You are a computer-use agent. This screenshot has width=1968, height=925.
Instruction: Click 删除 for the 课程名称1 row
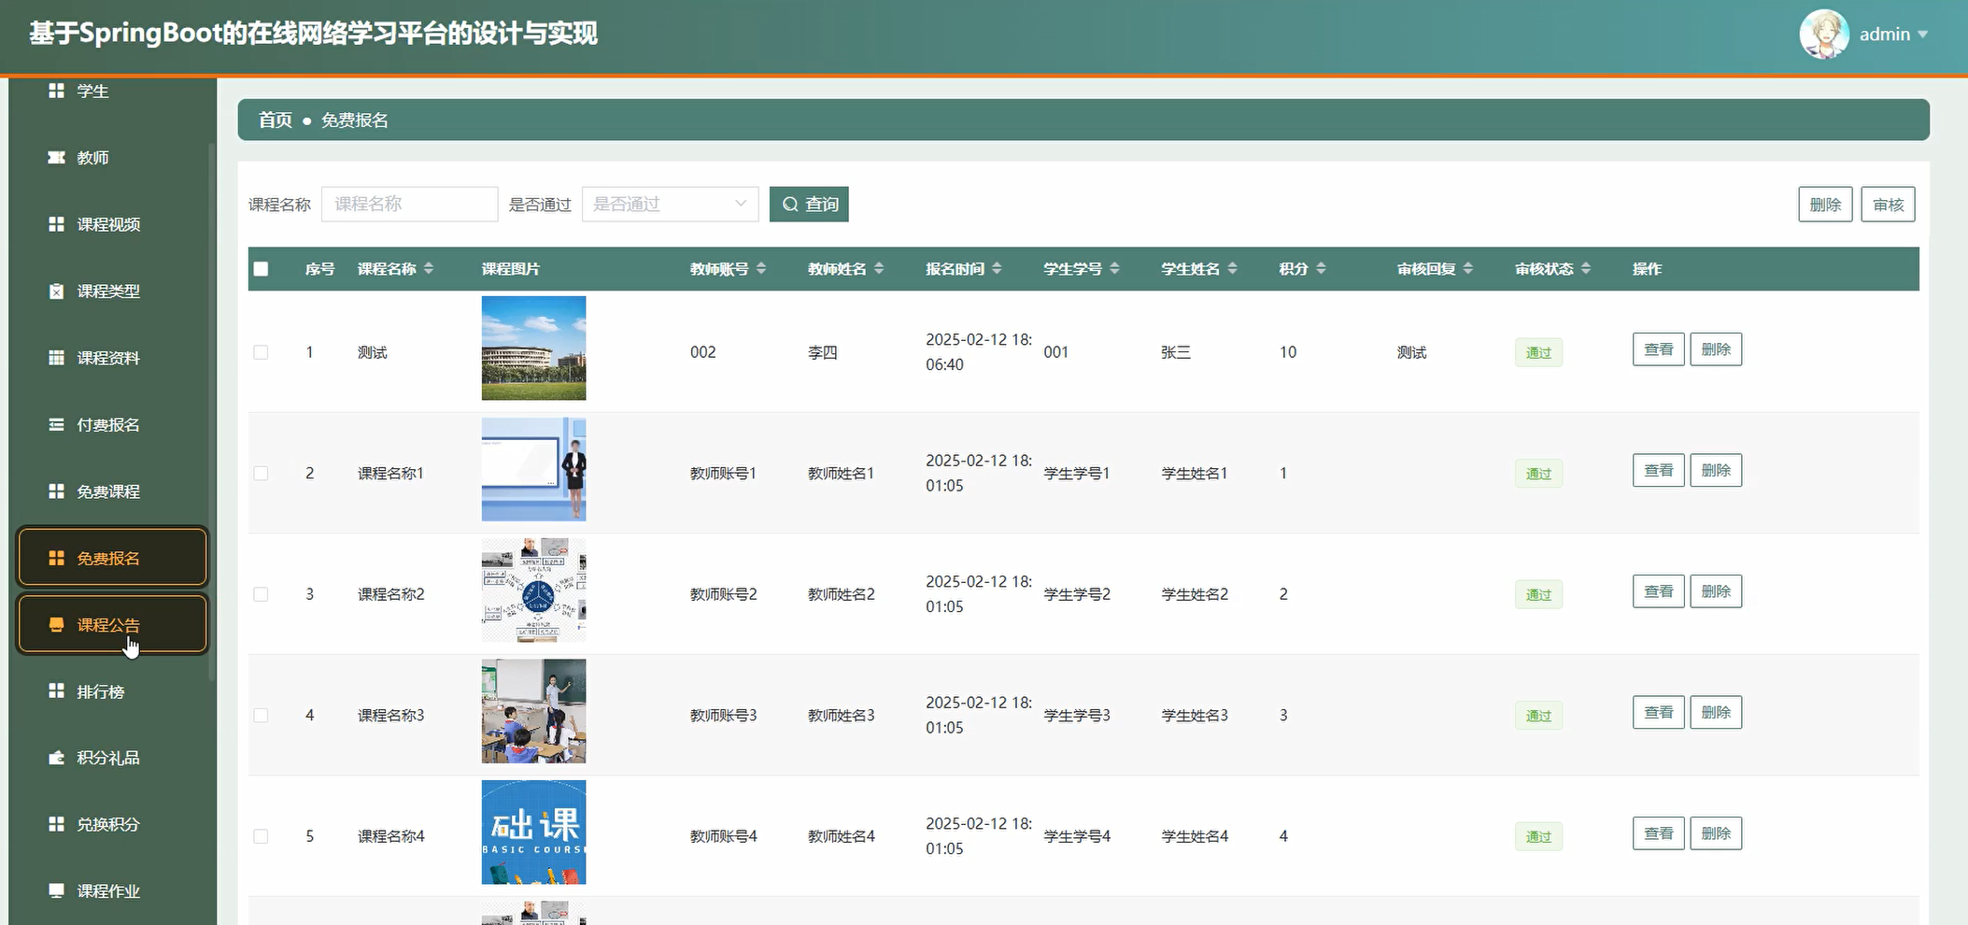pos(1716,470)
